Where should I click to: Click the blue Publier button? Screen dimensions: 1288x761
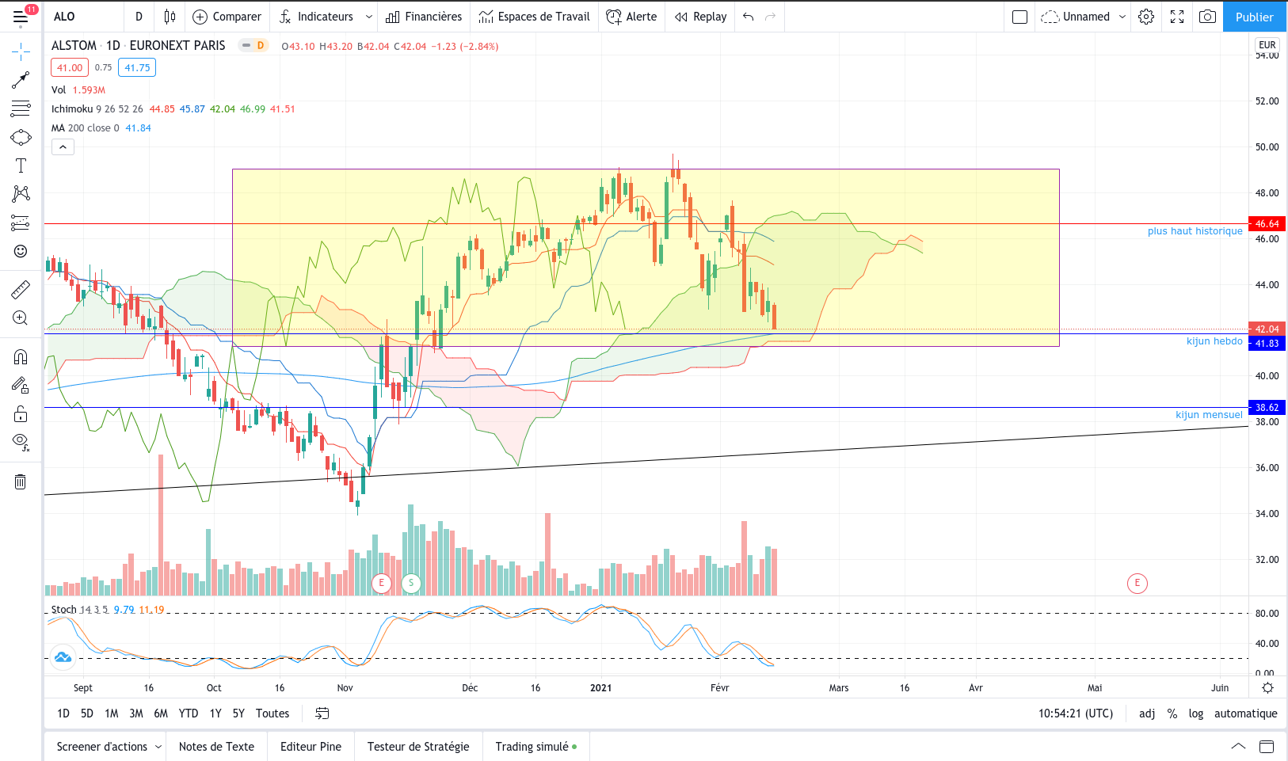[1255, 17]
